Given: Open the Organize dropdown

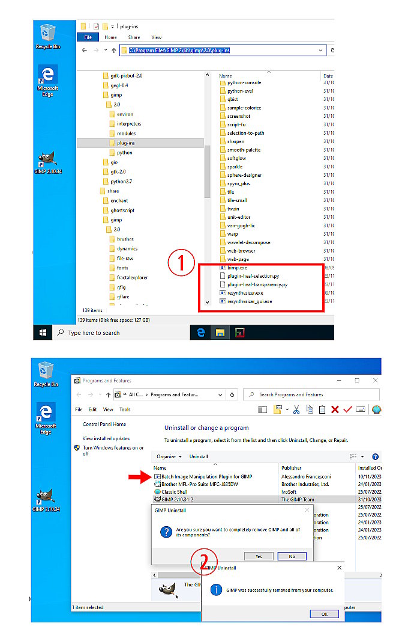Looking at the screenshot, I should tap(169, 456).
